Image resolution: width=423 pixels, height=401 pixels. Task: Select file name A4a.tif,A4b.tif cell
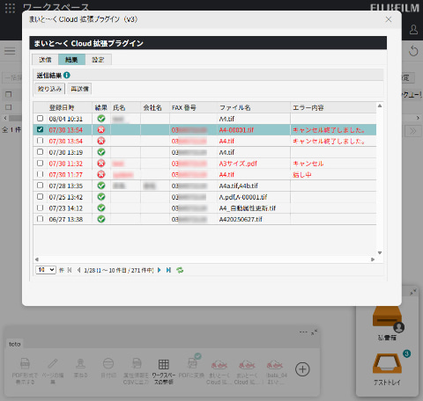[239, 186]
